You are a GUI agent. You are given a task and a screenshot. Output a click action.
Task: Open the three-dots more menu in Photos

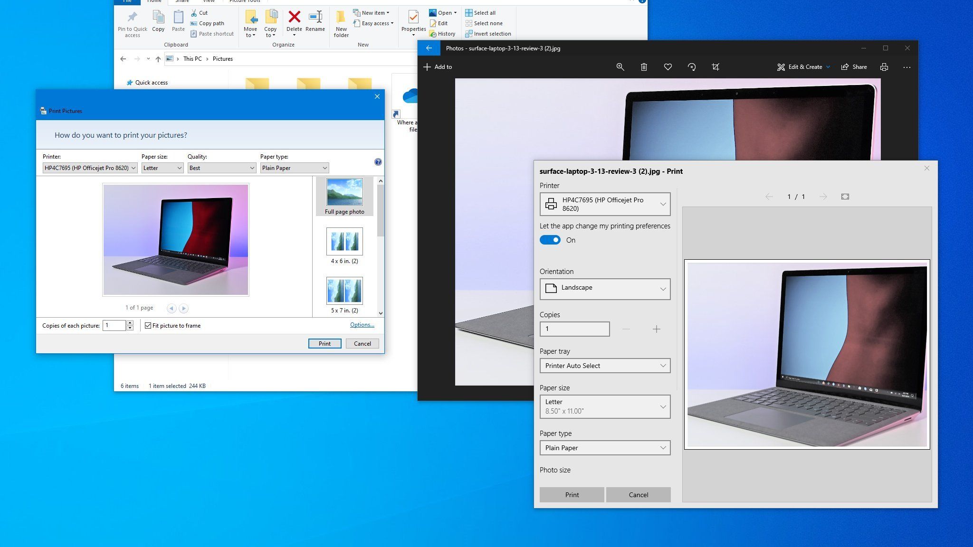click(907, 67)
